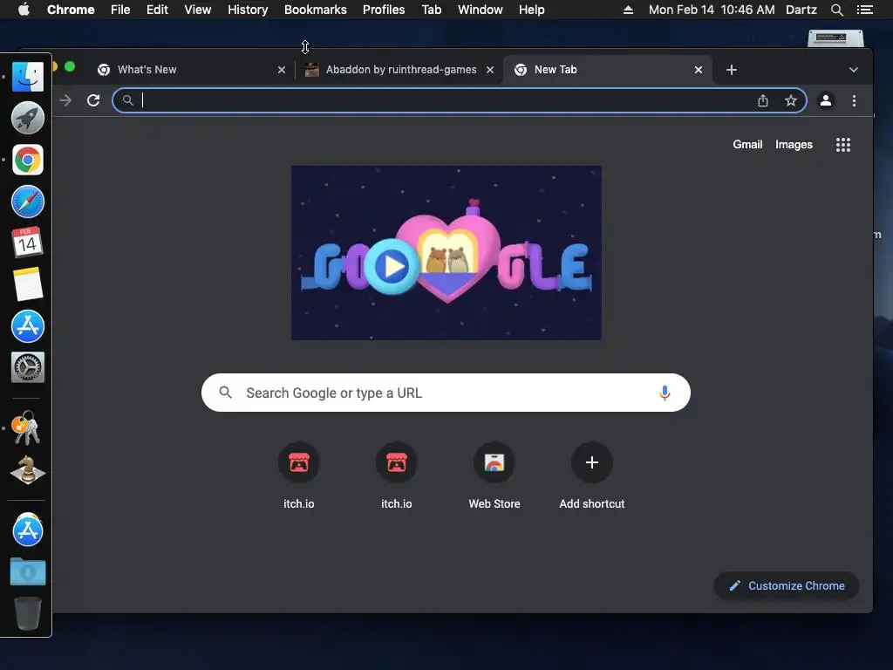This screenshot has width=893, height=670.
Task: Open the Chrome application menu
Action: (71, 10)
